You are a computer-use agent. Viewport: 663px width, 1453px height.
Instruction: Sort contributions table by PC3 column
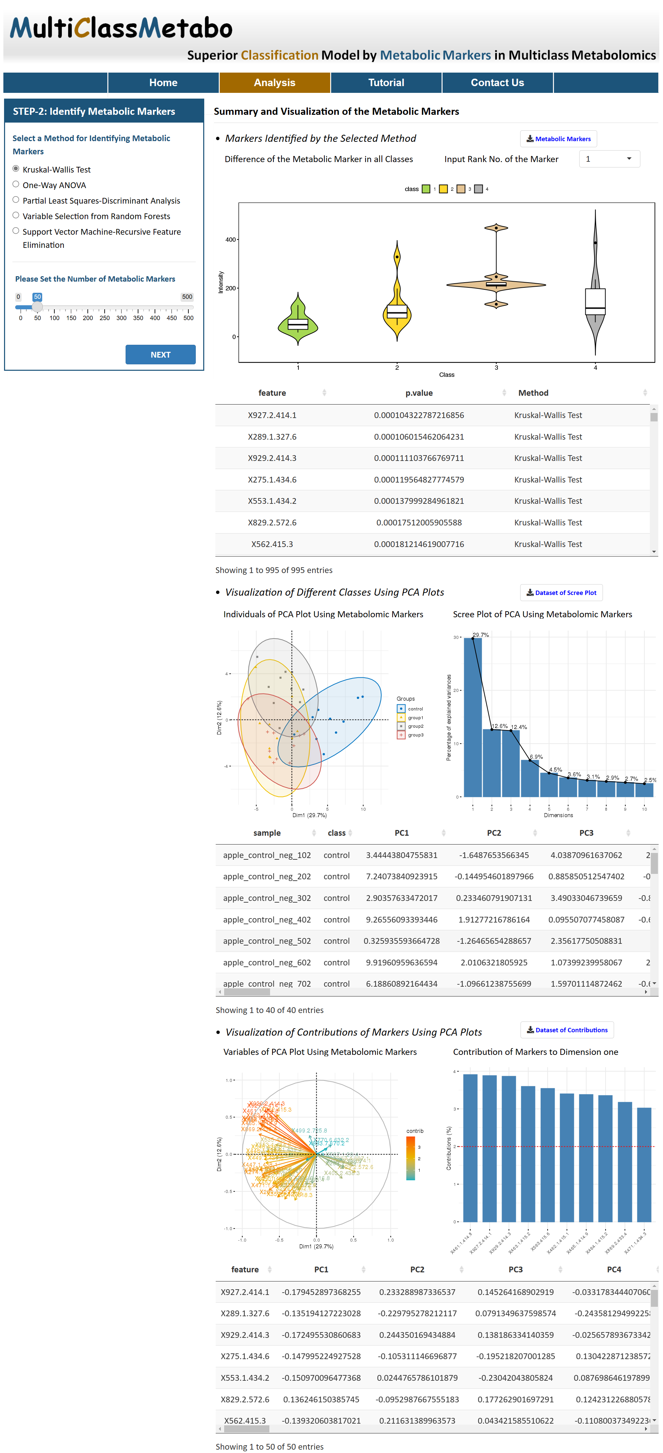(x=515, y=1269)
